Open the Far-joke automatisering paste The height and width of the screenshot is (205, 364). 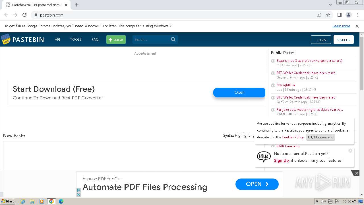click(x=310, y=110)
